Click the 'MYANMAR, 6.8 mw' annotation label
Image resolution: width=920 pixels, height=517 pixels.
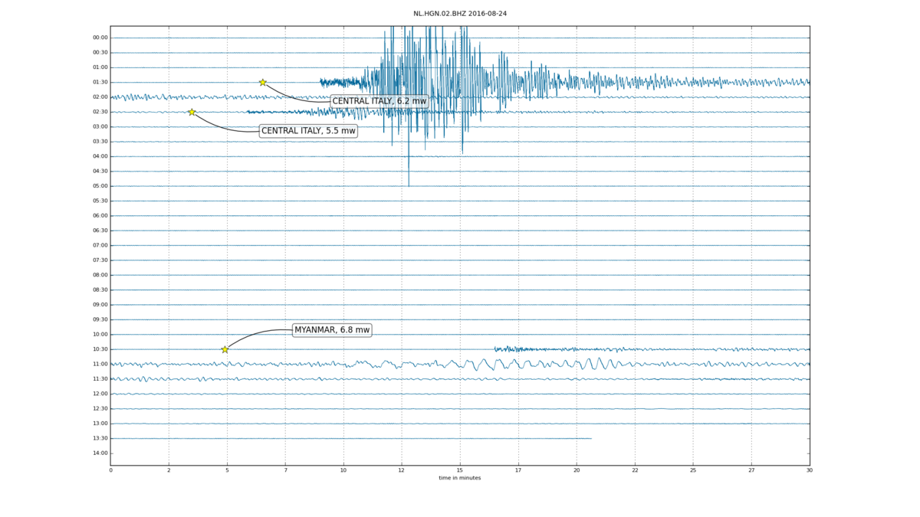click(332, 330)
